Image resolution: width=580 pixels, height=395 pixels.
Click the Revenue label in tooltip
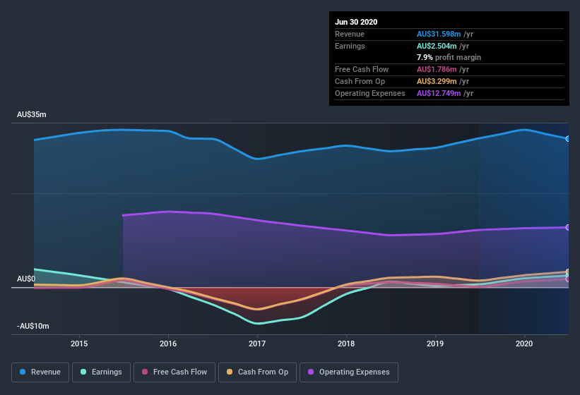[x=350, y=34]
